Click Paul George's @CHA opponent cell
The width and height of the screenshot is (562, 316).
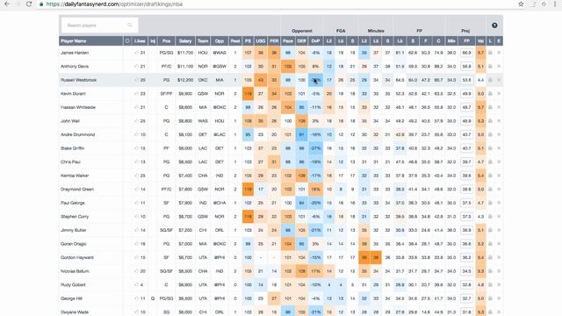pos(220,203)
